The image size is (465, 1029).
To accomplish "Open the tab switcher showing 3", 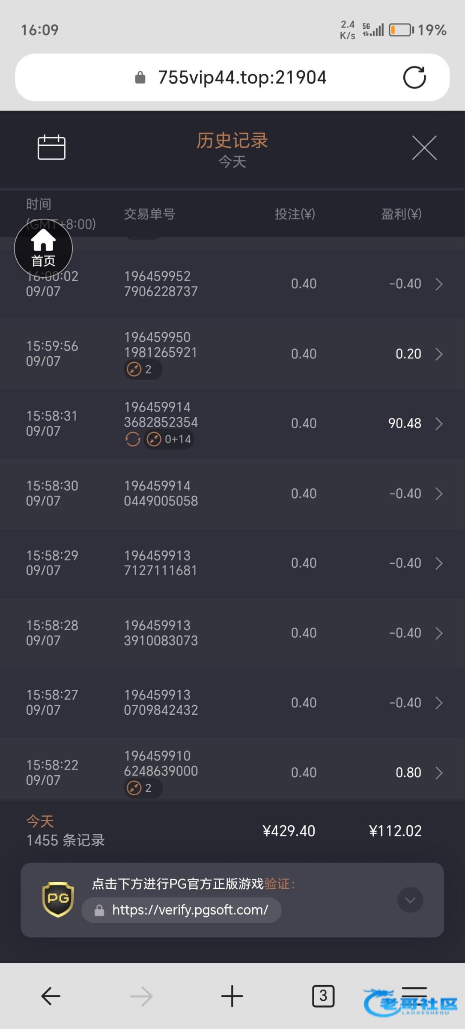I will click(x=323, y=996).
